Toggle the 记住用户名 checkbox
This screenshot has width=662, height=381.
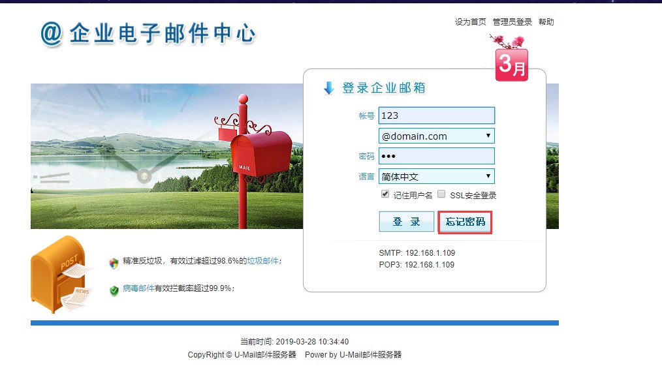click(x=385, y=194)
